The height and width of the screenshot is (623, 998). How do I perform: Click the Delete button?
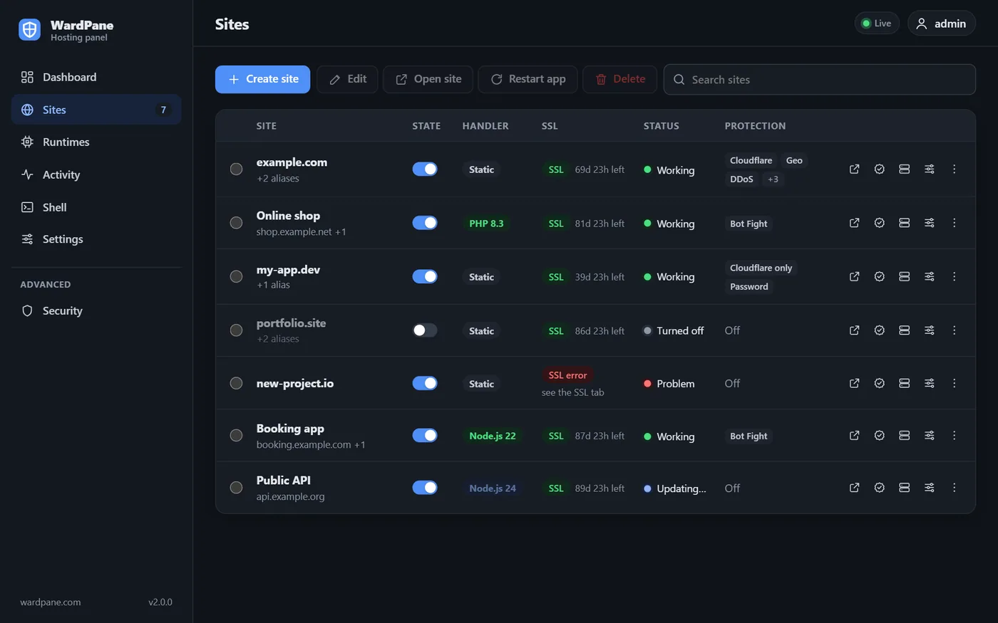[x=619, y=79]
